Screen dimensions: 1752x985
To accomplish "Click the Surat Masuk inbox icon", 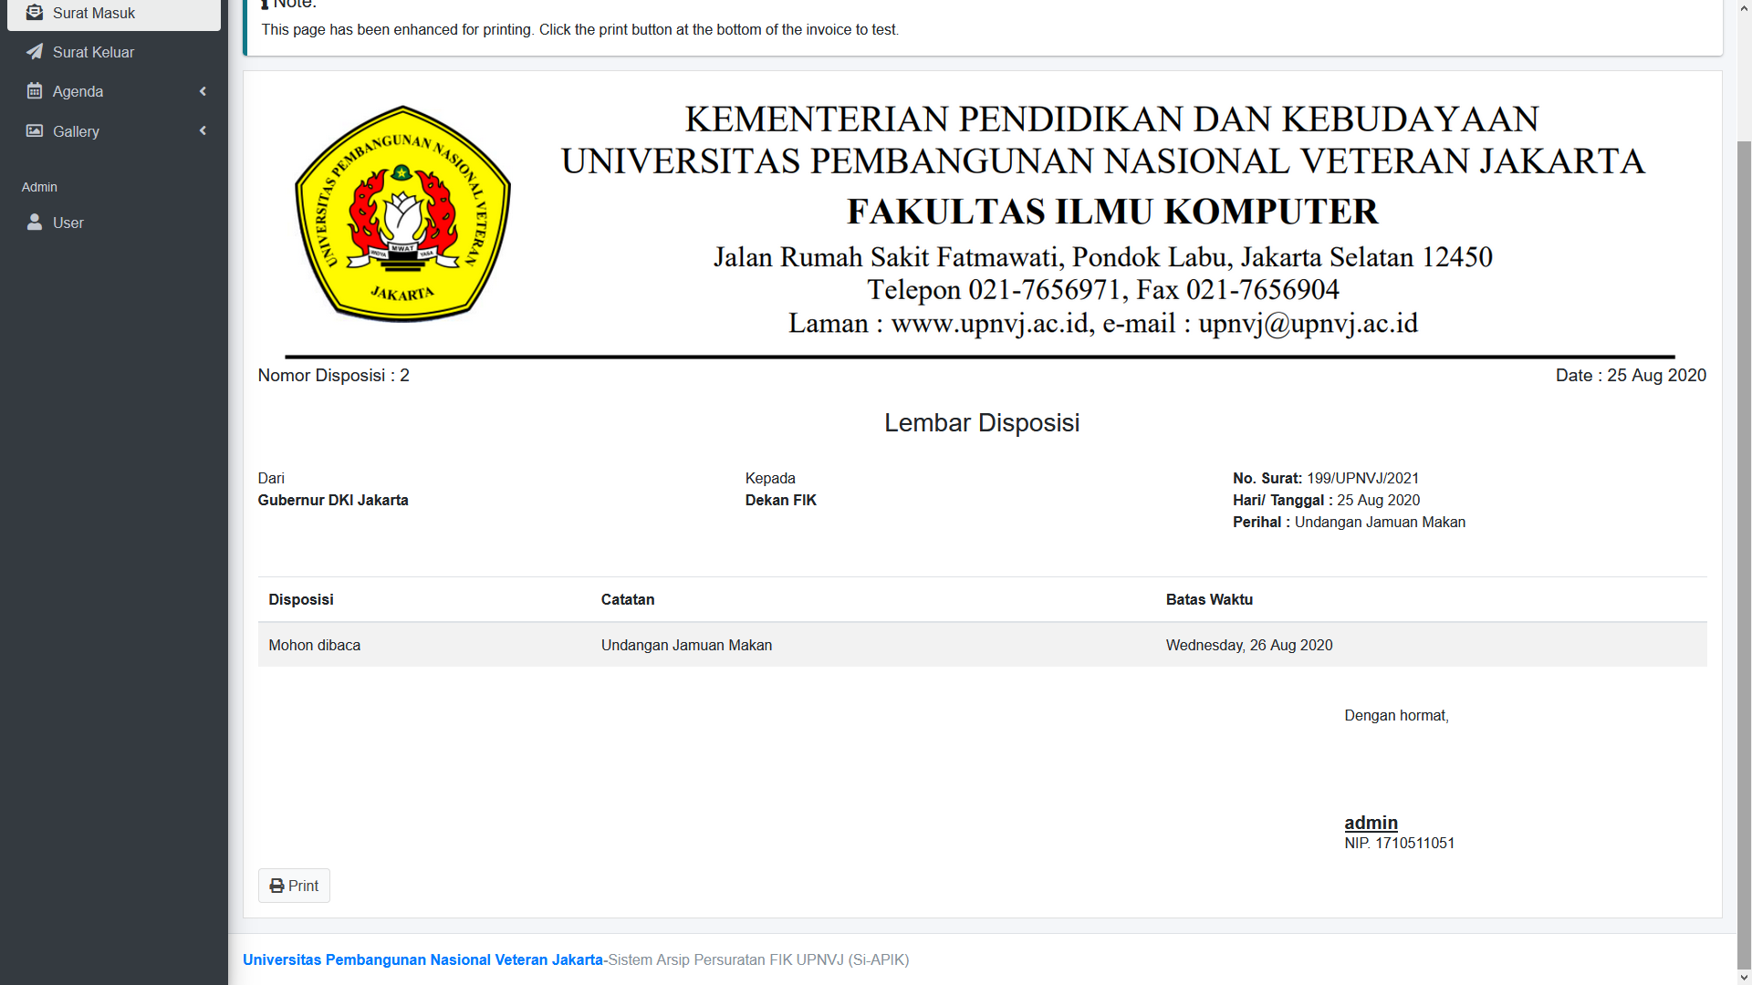I will [x=35, y=13].
